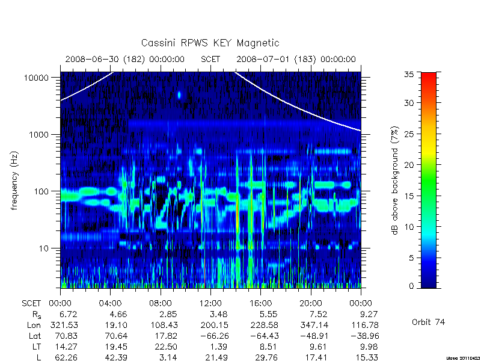Viewport: 481px width, 361px height.
Task: Click the Rs value 5.55
Action: [268, 314]
